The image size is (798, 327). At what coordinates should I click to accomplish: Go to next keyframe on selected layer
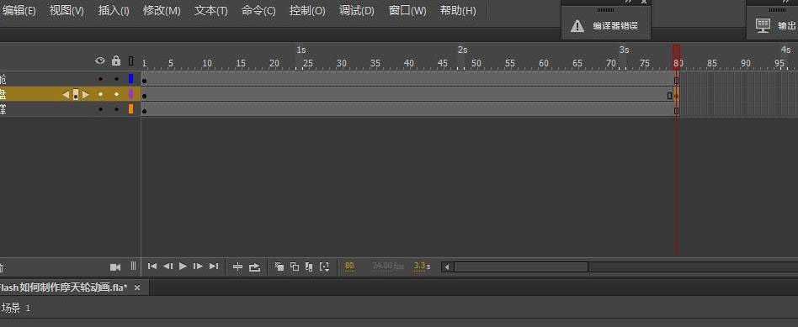(x=86, y=95)
